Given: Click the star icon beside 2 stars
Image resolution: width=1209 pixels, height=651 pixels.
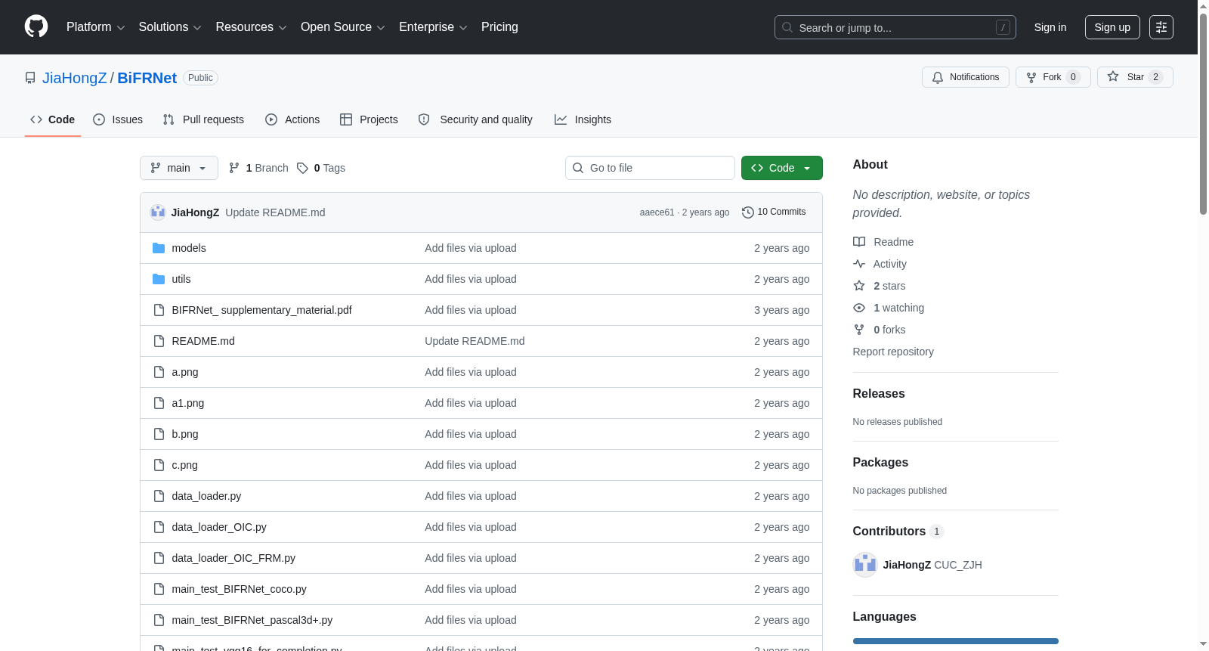Looking at the screenshot, I should point(859,286).
